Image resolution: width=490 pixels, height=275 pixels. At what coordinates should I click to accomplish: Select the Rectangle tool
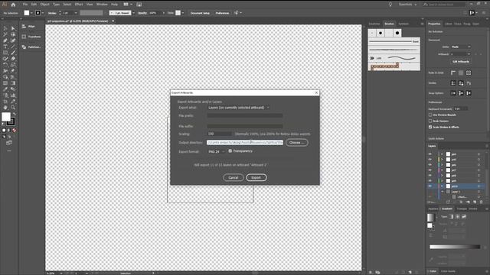pos(5,53)
